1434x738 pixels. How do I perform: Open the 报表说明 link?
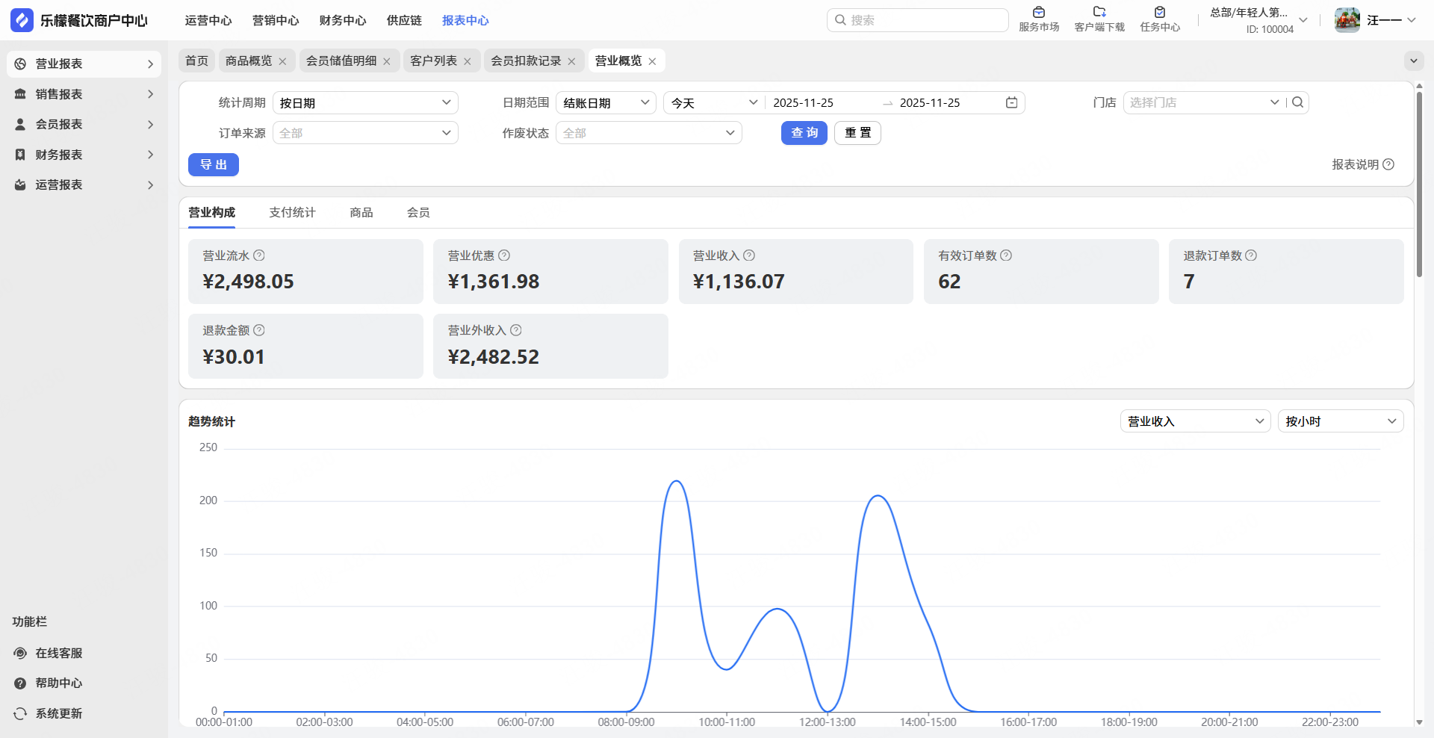point(1355,164)
